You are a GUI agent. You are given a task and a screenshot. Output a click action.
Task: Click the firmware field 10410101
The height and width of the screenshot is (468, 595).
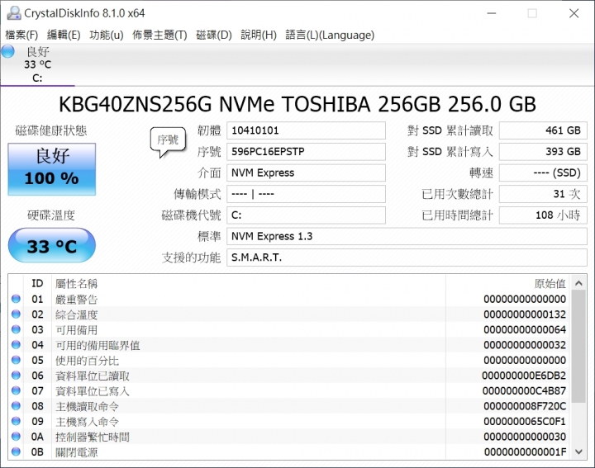point(306,130)
